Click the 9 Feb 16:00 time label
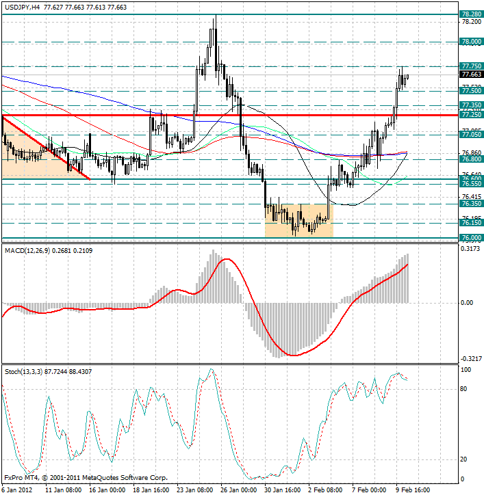 click(413, 490)
